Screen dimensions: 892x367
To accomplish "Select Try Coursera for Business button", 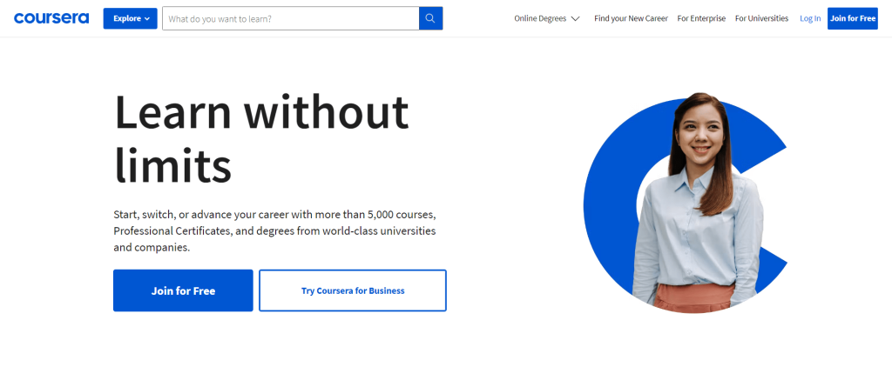I will point(353,290).
